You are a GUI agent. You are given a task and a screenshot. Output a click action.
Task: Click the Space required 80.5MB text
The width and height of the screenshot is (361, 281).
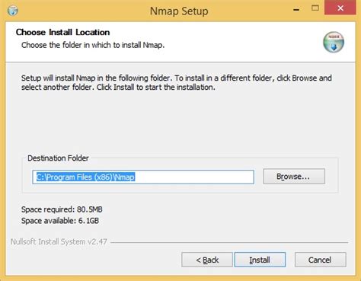point(62,209)
